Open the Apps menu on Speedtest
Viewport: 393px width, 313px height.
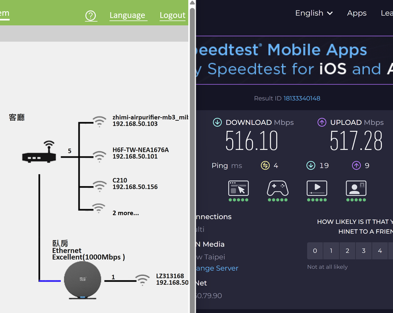pyautogui.click(x=357, y=13)
